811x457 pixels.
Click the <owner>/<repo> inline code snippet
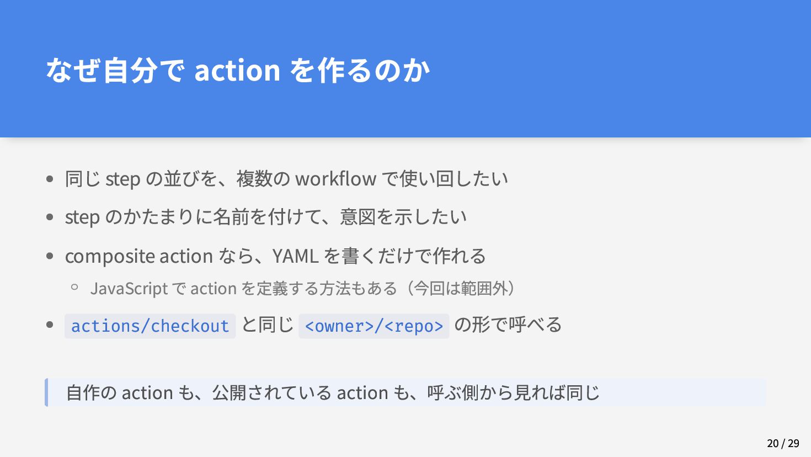(374, 326)
